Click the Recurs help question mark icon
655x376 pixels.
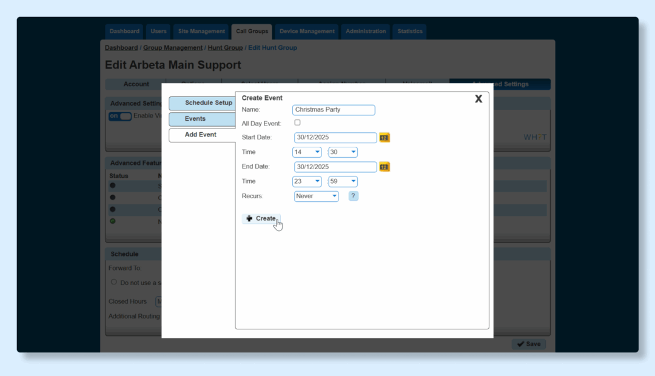tap(353, 196)
